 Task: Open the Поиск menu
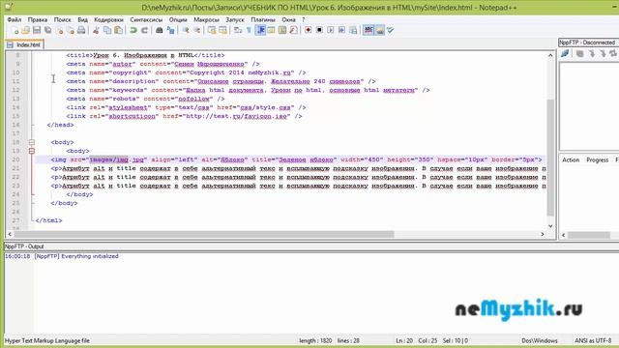click(62, 19)
